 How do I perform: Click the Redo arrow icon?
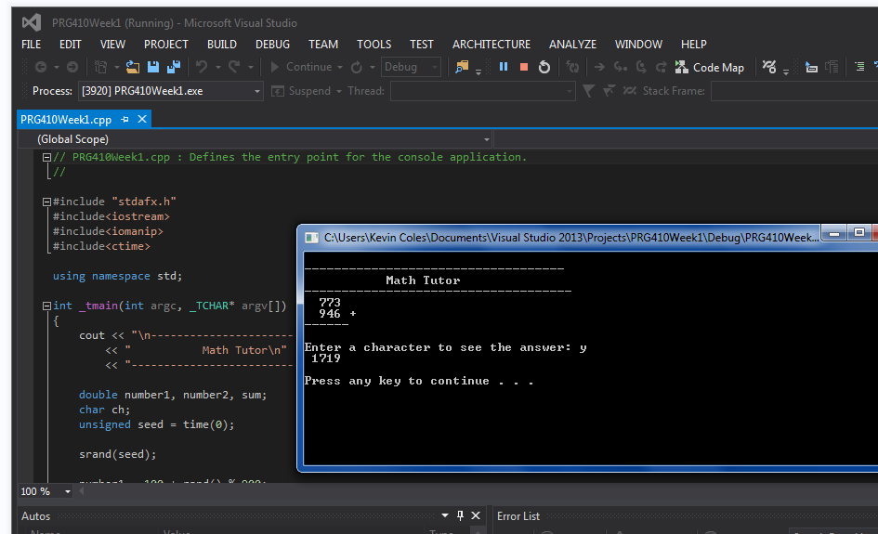pyautogui.click(x=234, y=67)
